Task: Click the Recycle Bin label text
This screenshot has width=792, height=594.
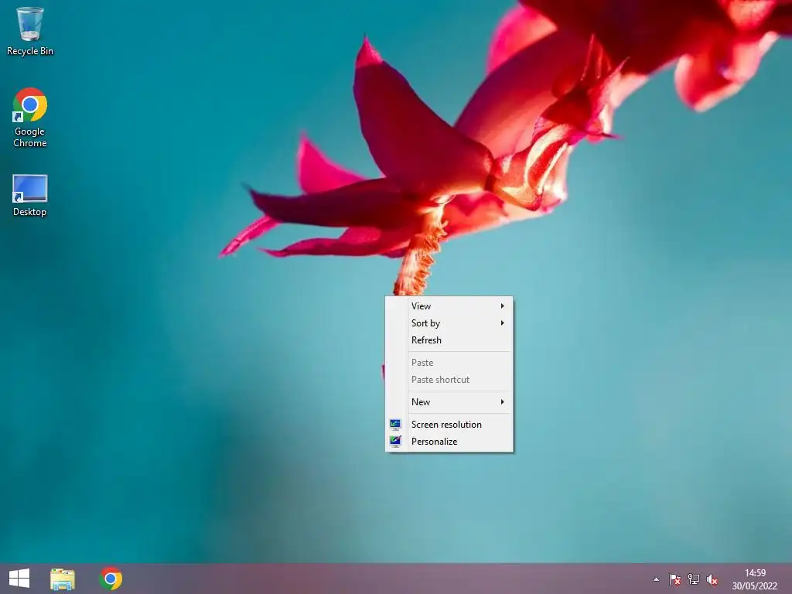Action: [x=30, y=51]
